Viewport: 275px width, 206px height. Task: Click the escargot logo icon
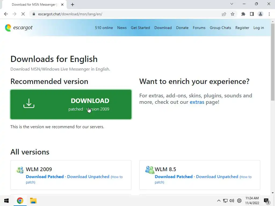8,28
